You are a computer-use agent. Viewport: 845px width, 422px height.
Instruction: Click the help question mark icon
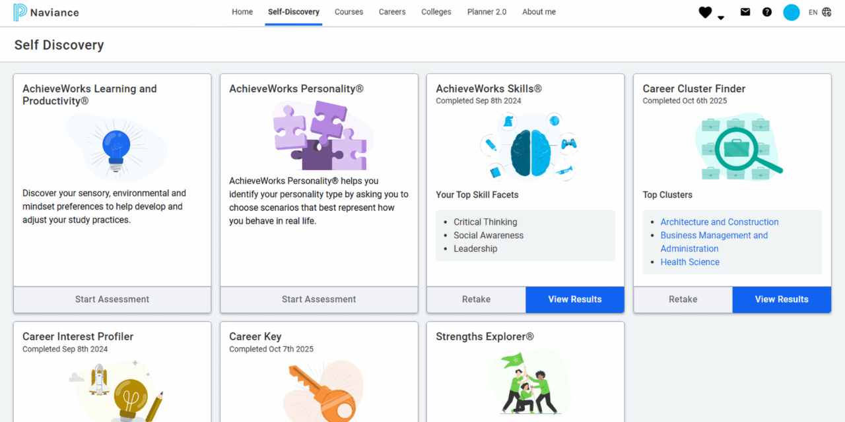[x=766, y=12]
